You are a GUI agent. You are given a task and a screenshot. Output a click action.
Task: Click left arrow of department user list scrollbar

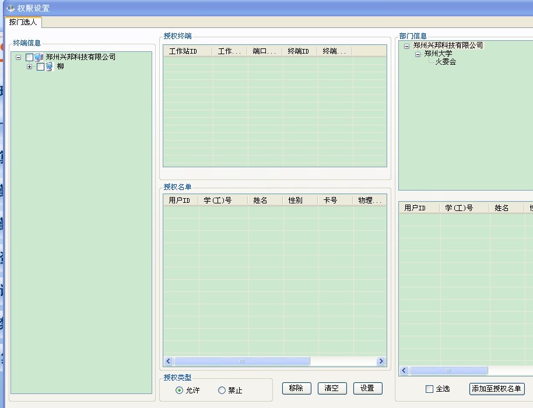pos(404,370)
